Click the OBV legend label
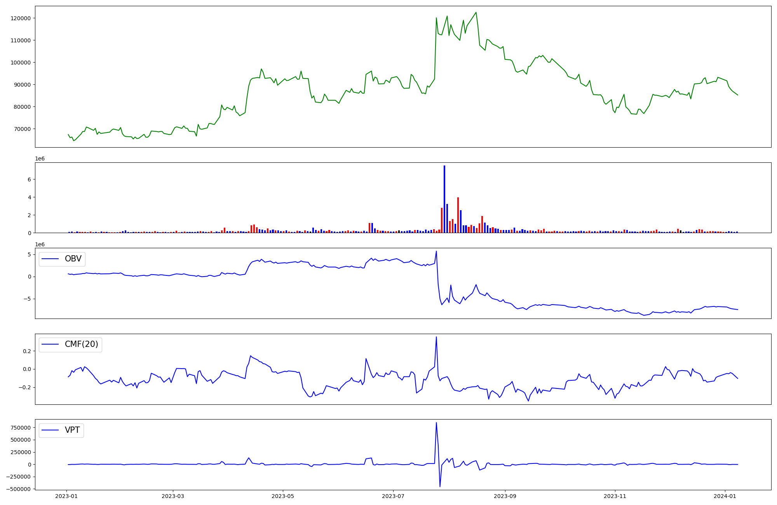777x505 pixels. [x=73, y=259]
